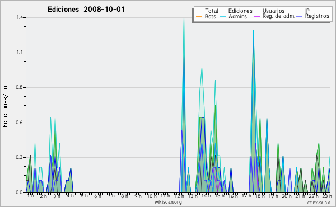Click the Total legend color line
Screen dimensions: 336x207
point(199,11)
